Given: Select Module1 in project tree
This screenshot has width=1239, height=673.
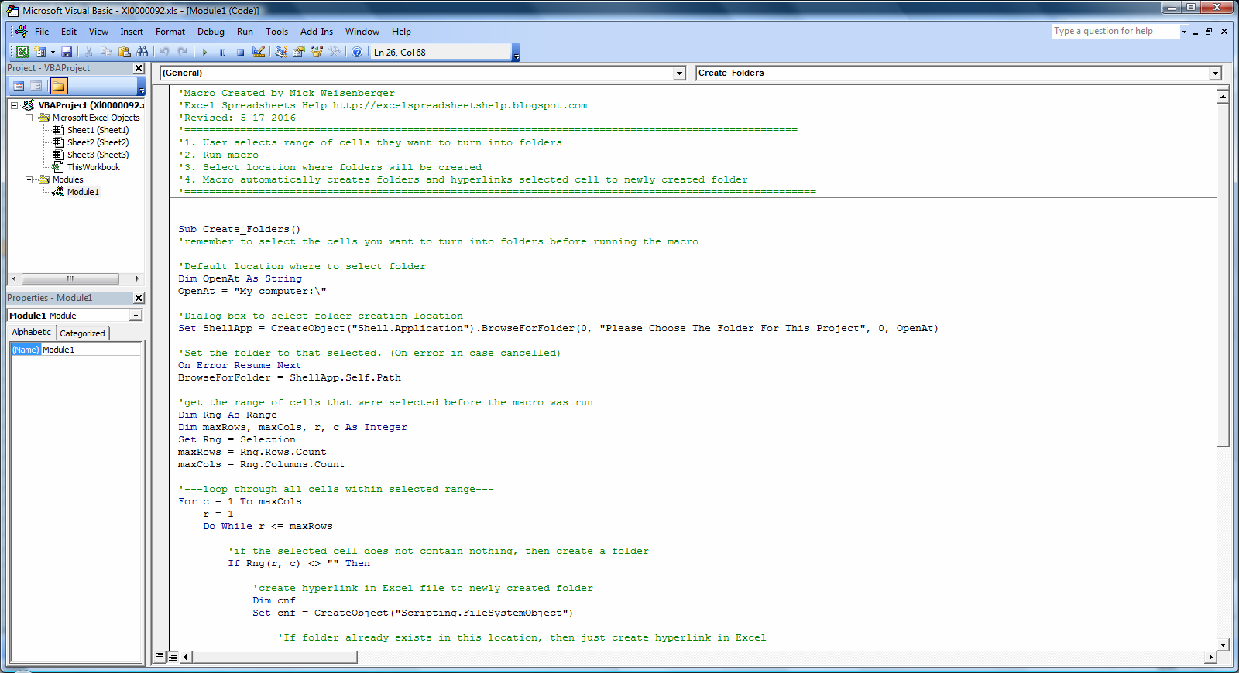Looking at the screenshot, I should 83,192.
